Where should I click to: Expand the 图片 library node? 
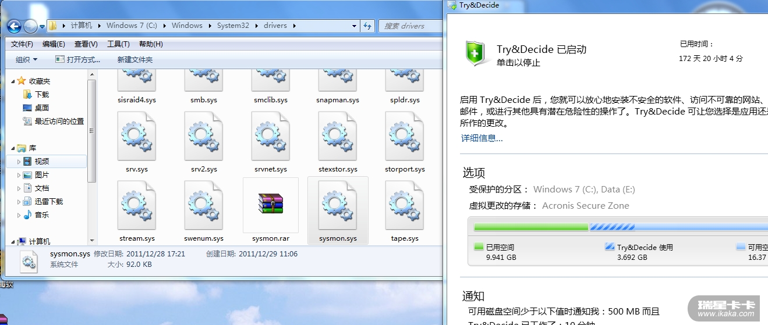(x=19, y=175)
